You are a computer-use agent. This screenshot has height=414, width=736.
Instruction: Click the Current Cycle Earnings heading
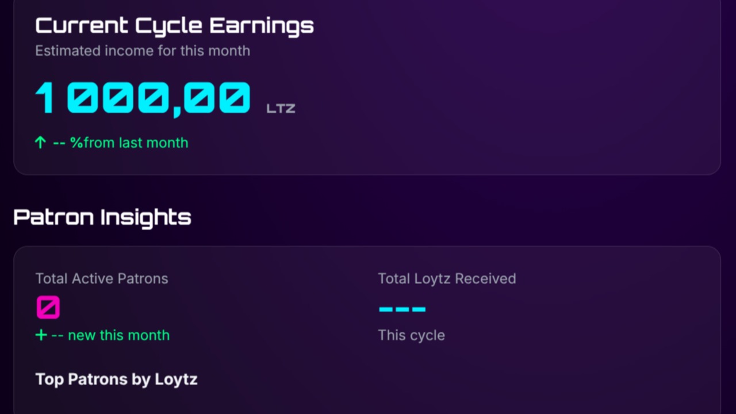174,26
